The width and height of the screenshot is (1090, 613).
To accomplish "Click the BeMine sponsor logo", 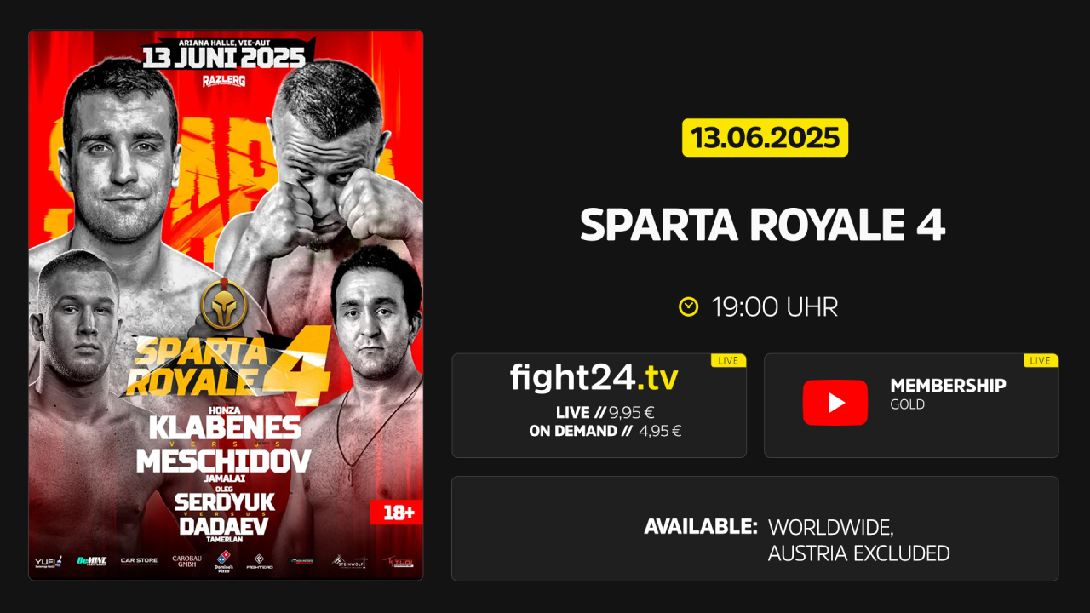I will pos(91,561).
